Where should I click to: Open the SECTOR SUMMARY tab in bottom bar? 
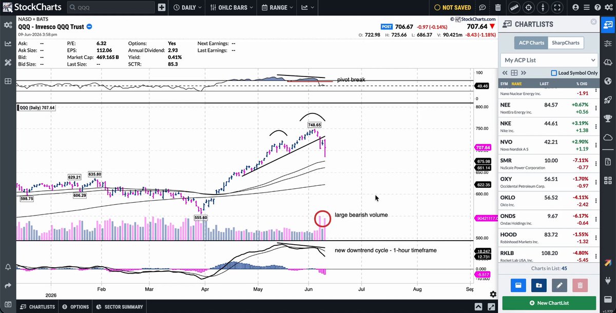tap(120, 307)
